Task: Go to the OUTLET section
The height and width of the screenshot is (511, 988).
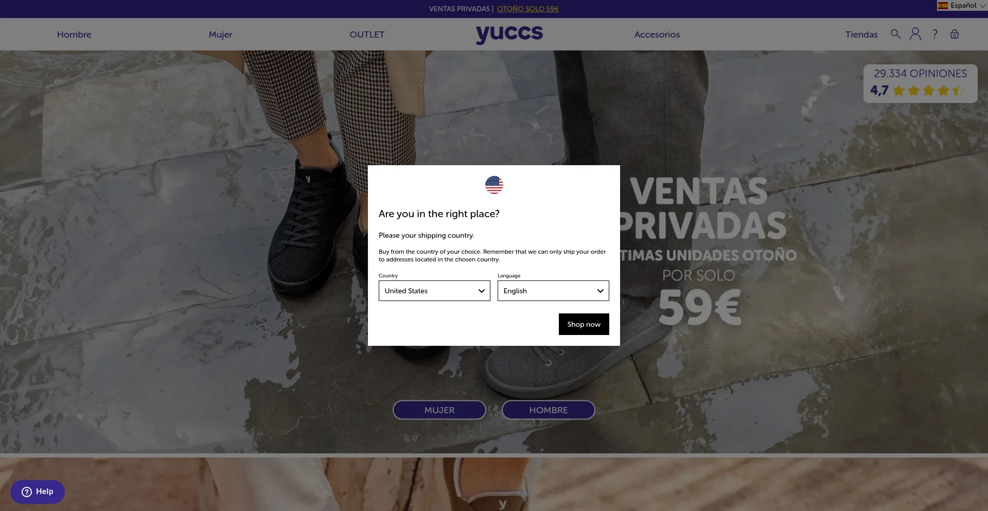Action: point(367,34)
